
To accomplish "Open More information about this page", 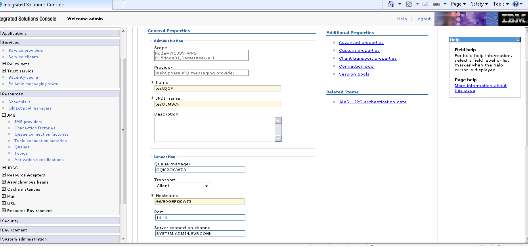I will (x=480, y=88).
